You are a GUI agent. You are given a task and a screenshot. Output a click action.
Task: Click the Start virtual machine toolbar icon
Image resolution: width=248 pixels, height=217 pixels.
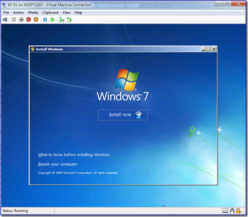[14, 19]
